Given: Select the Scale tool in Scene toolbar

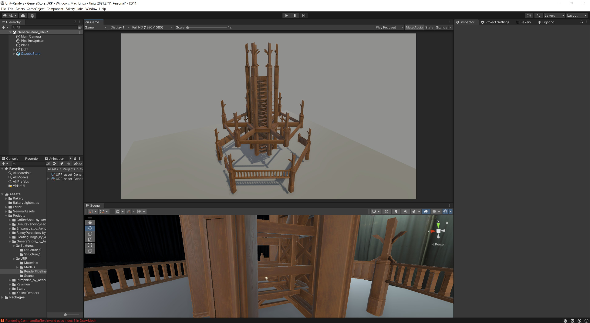Looking at the screenshot, I should 90,240.
